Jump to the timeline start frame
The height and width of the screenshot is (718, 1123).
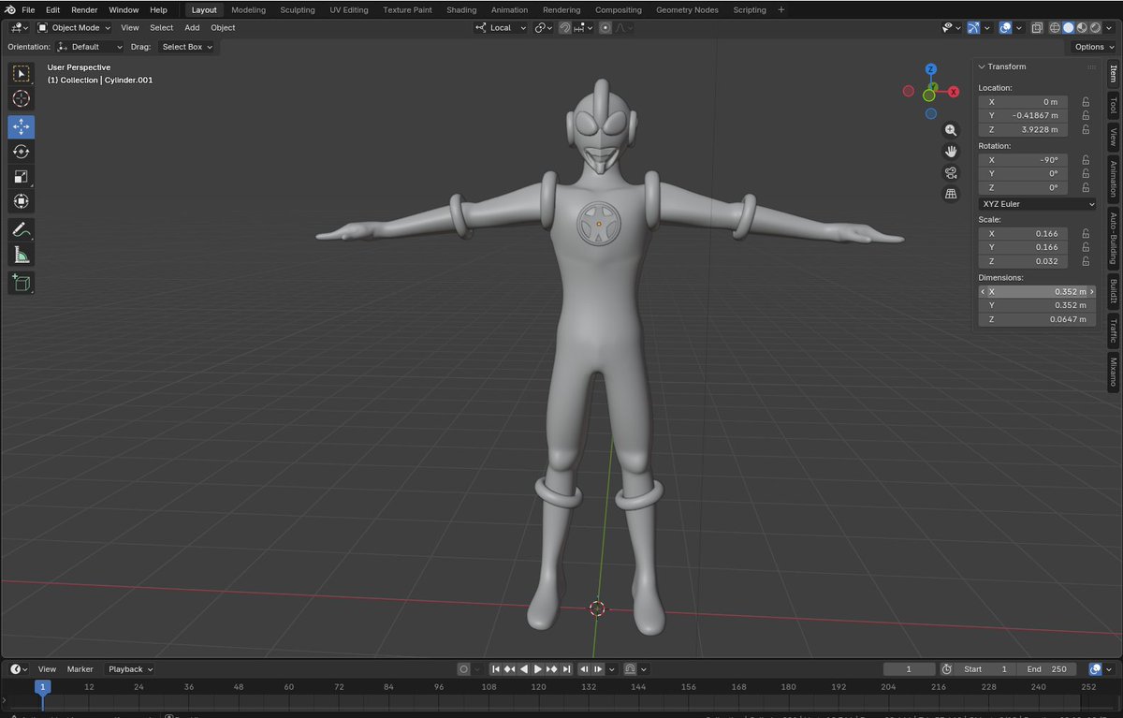(496, 669)
